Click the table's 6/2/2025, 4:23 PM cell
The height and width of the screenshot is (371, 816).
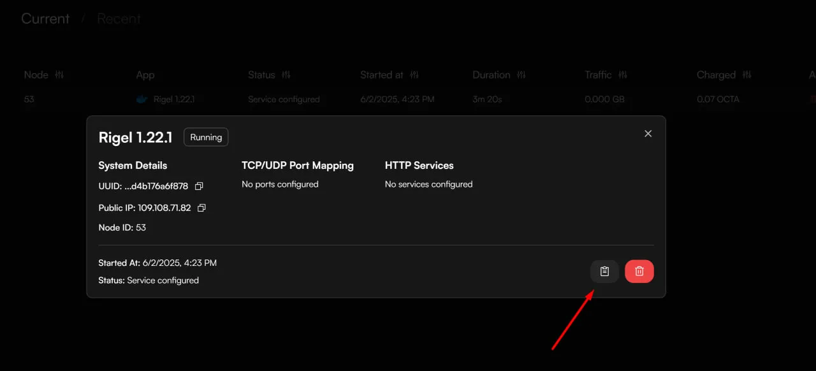point(397,99)
